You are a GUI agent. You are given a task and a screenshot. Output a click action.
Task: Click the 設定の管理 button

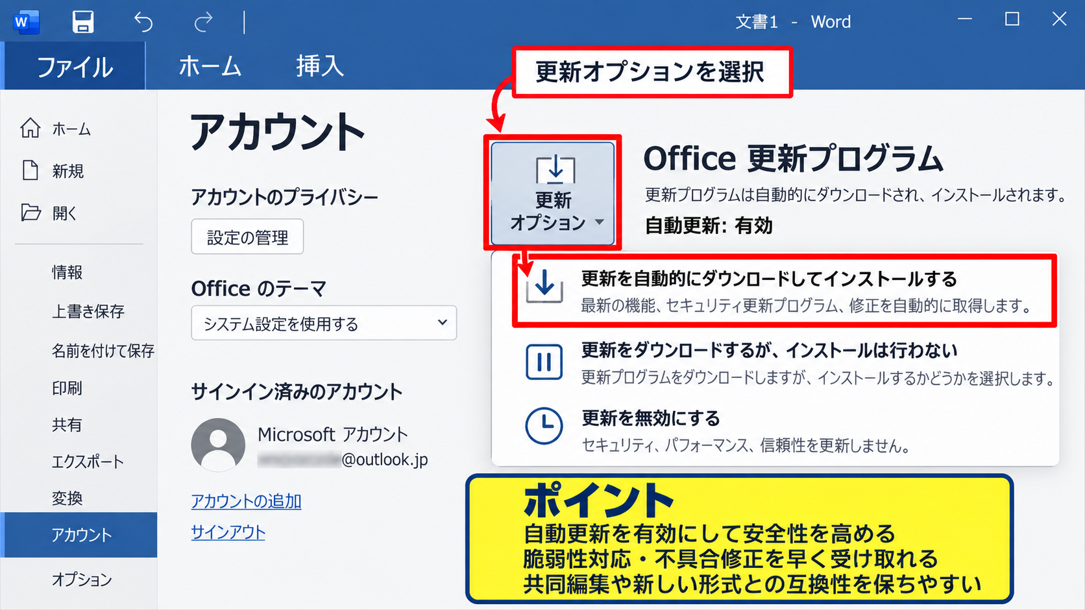[247, 237]
